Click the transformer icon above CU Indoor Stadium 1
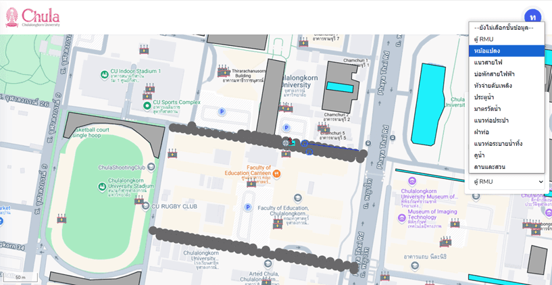Screen dimensions: 552x285 (144, 49)
